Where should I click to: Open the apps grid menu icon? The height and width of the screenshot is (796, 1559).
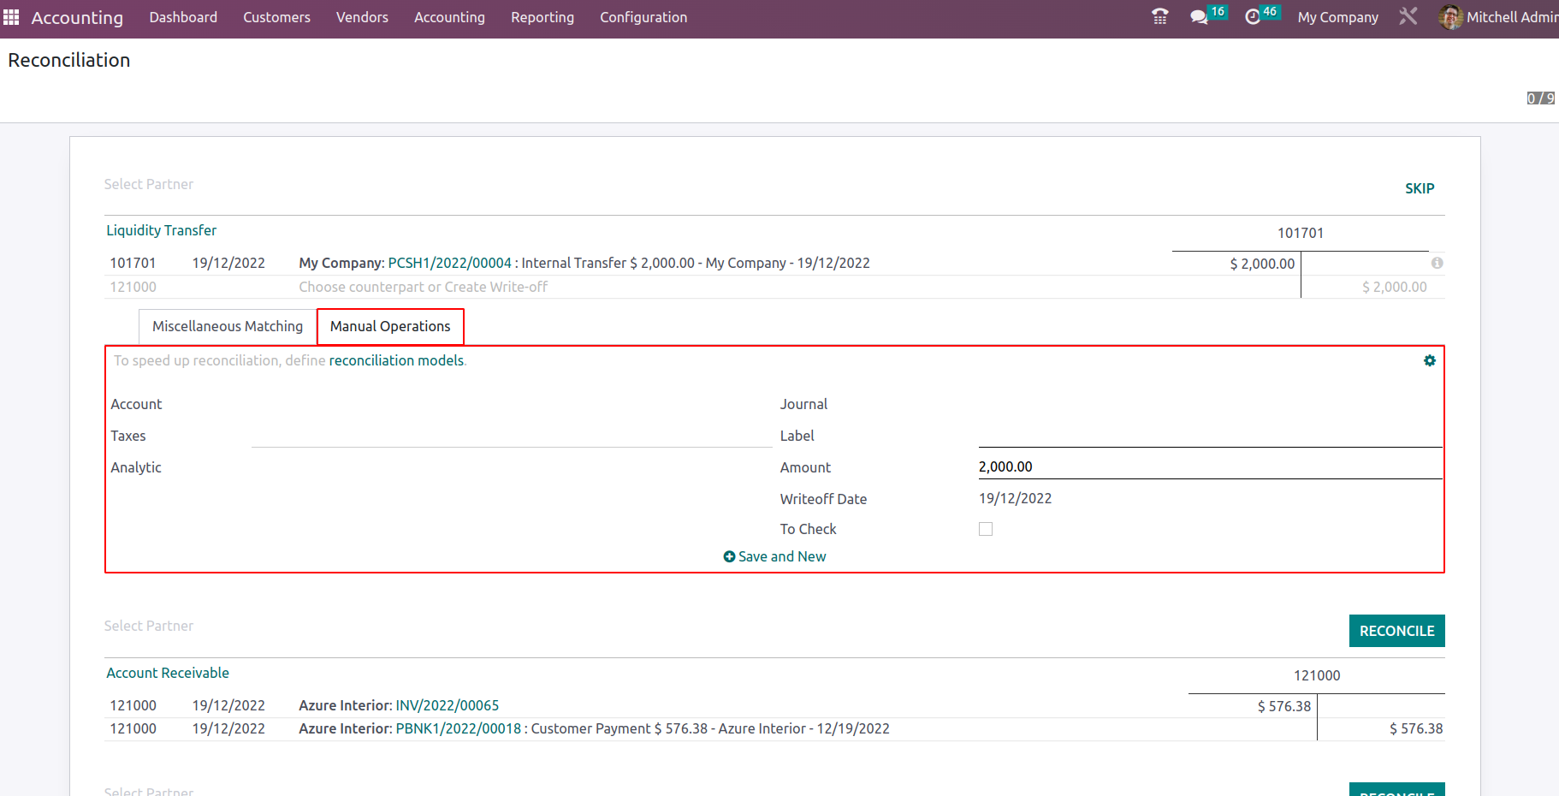[x=11, y=17]
